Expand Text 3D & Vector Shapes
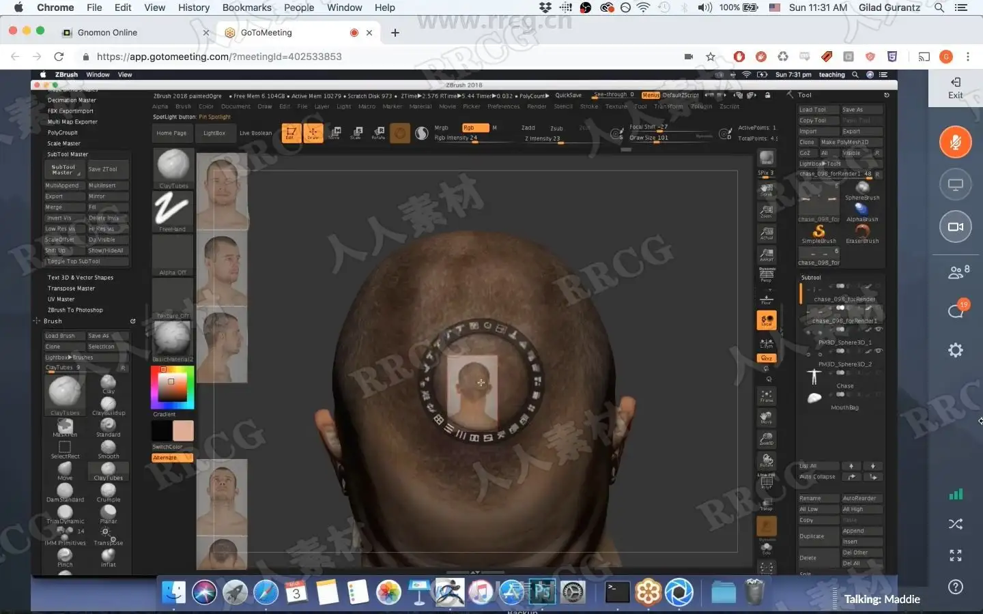Screen dimensions: 983x614 (x=81, y=278)
